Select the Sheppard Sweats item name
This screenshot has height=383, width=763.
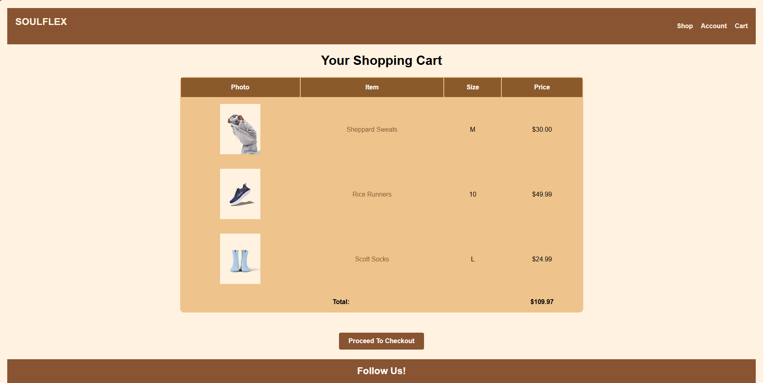tap(372, 129)
